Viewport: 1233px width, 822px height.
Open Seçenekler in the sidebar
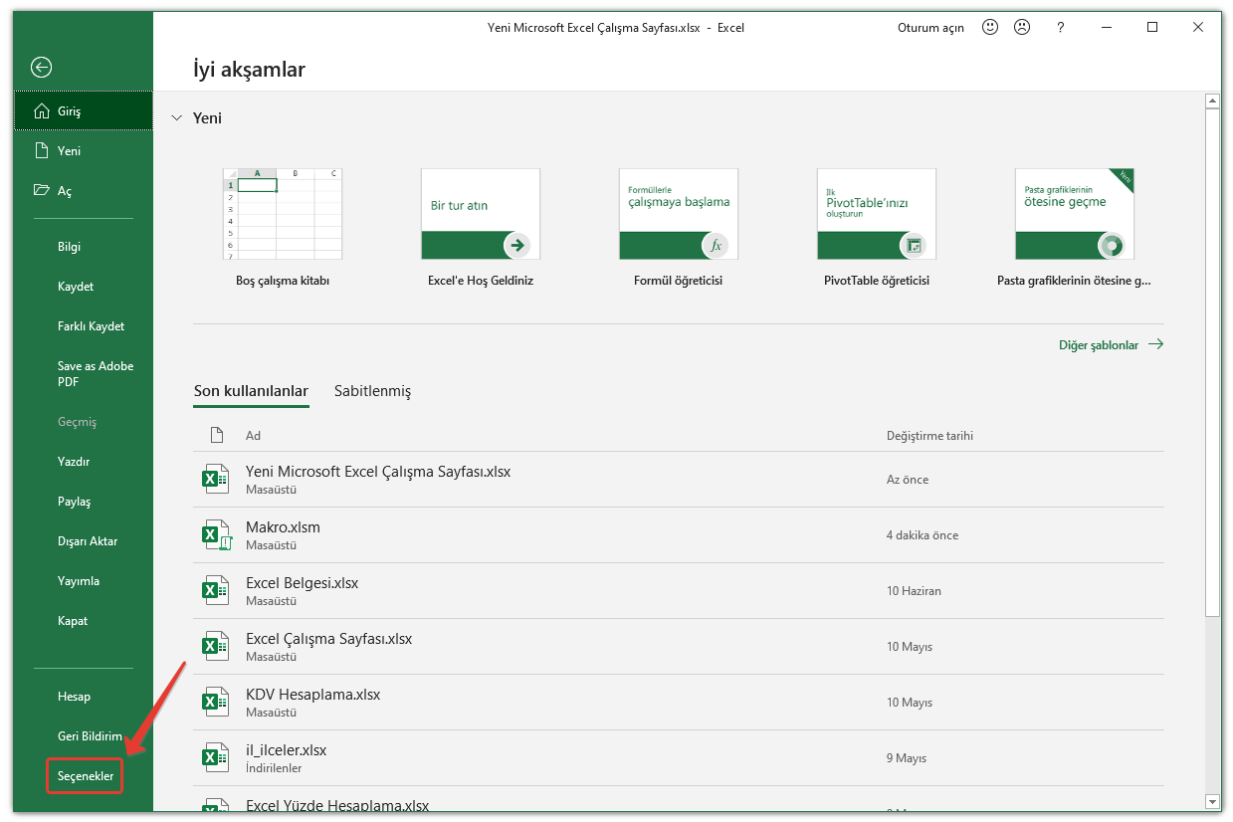[85, 776]
